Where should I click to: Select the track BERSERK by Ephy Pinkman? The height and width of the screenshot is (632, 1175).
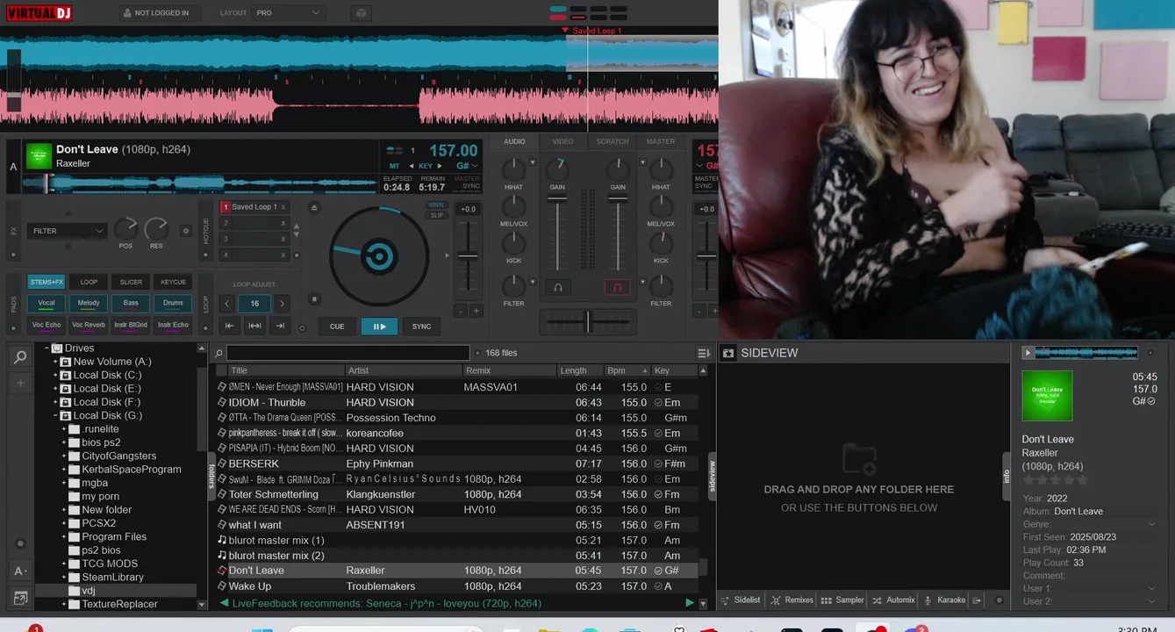[457, 463]
